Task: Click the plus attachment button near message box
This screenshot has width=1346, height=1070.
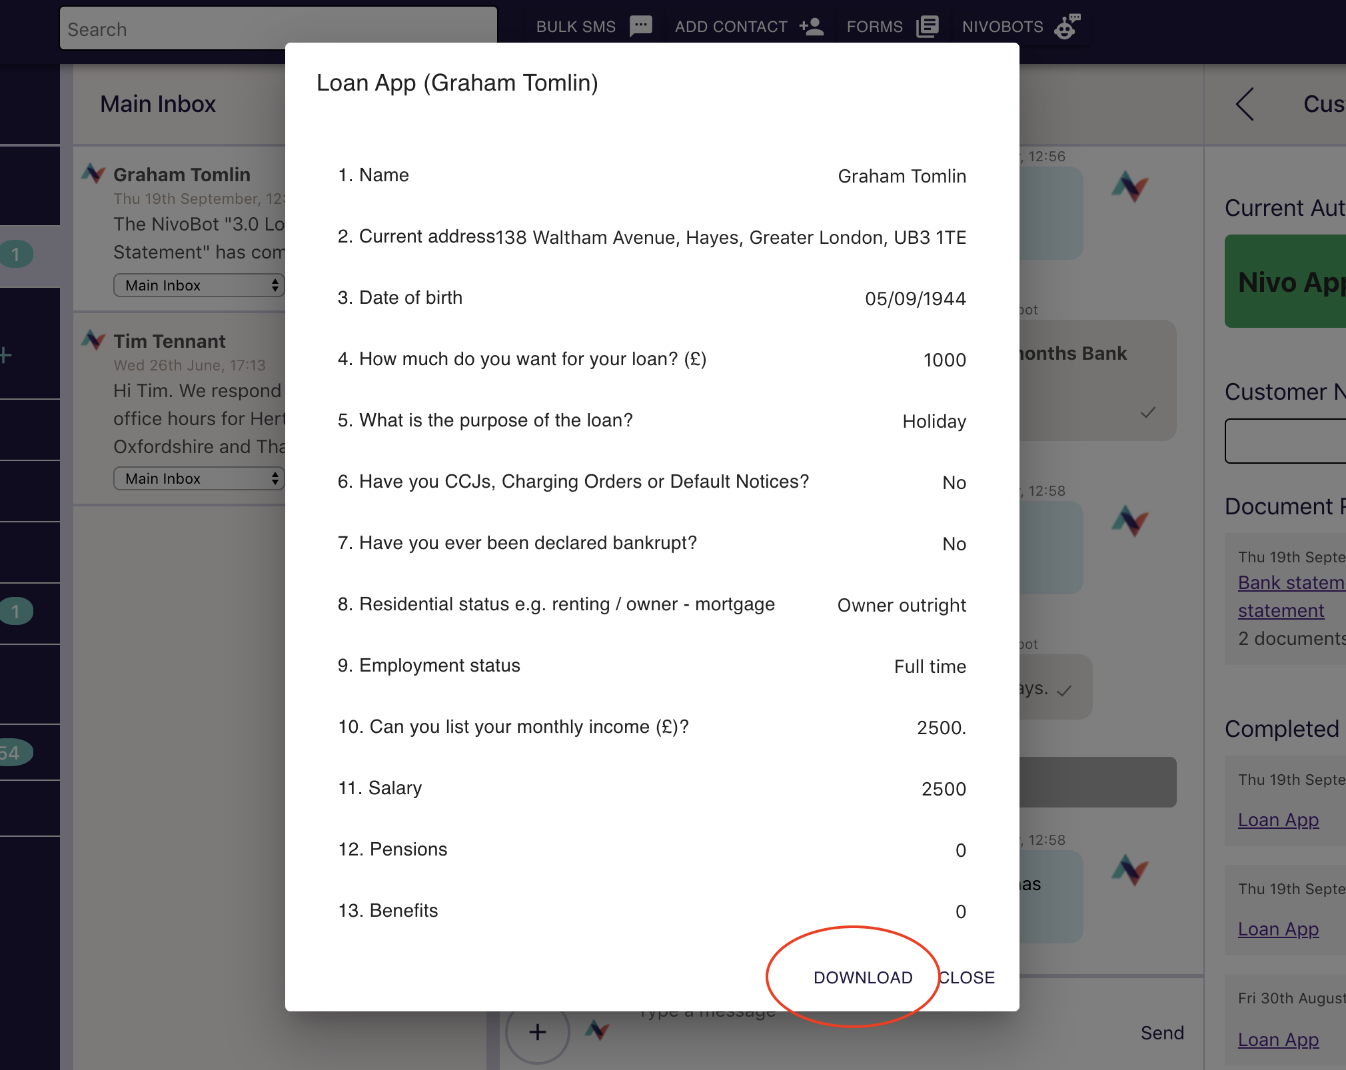Action: 537,1033
